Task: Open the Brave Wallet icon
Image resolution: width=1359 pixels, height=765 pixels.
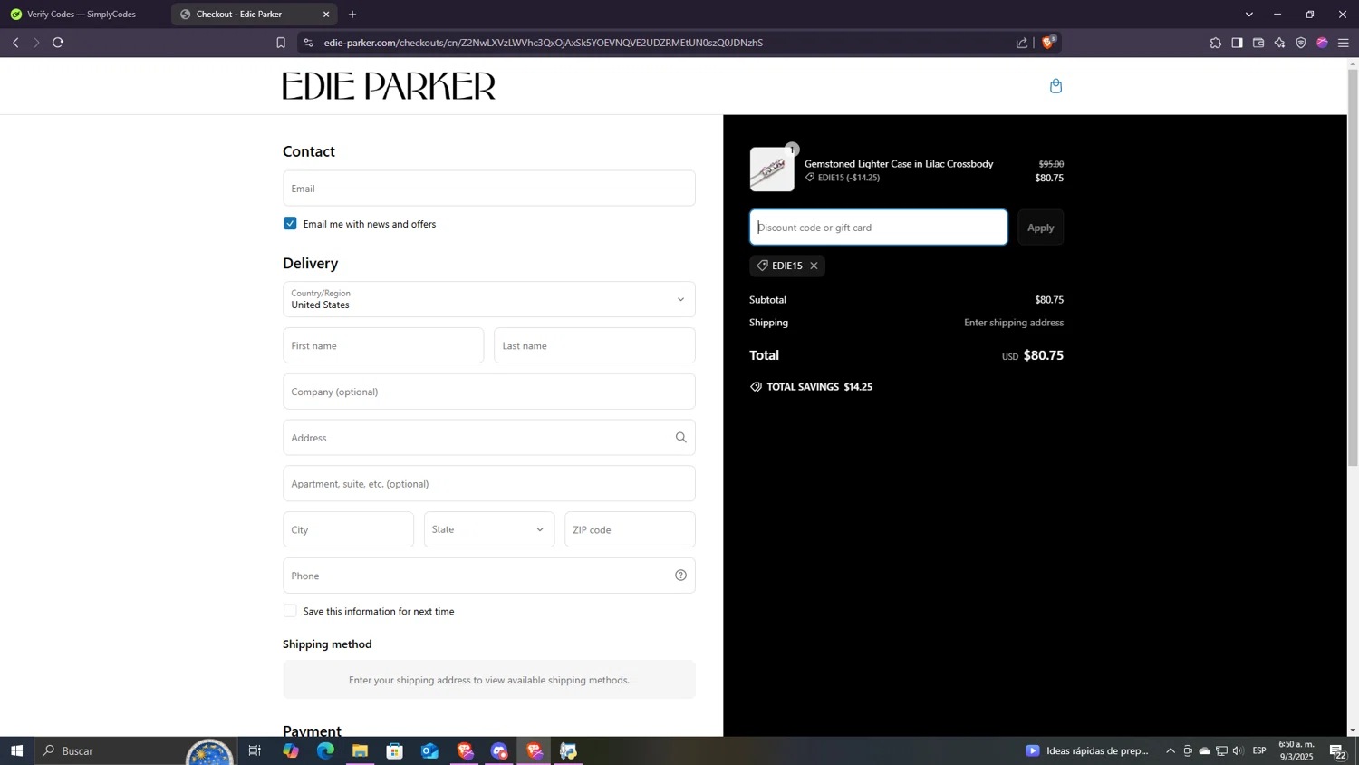Action: 1258,43
